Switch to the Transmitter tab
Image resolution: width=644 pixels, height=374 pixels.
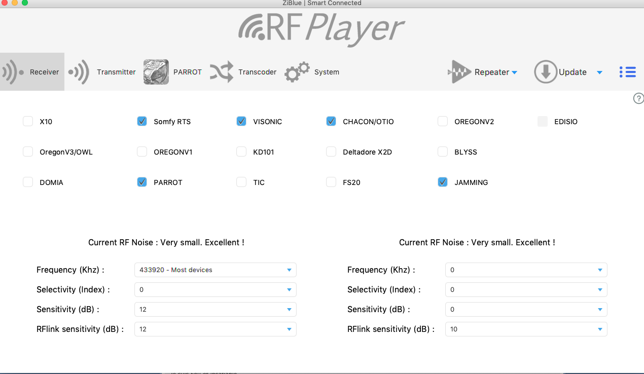[x=102, y=72]
